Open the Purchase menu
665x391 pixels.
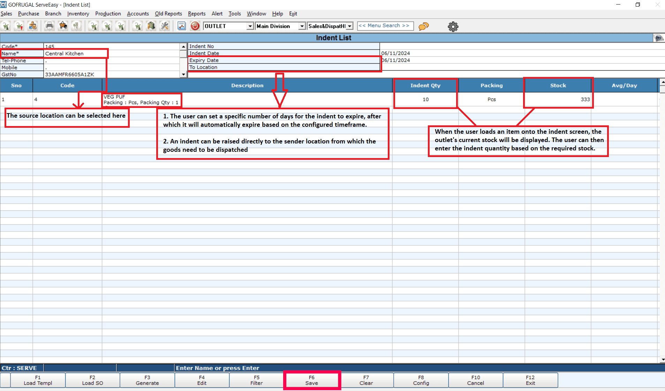coord(29,14)
